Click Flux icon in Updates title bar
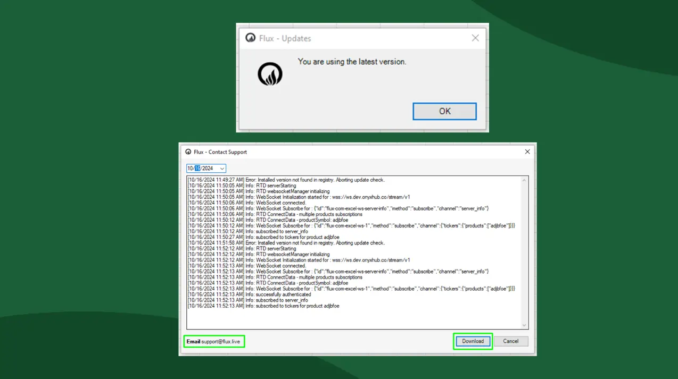Viewport: 678px width, 379px height. tap(250, 38)
